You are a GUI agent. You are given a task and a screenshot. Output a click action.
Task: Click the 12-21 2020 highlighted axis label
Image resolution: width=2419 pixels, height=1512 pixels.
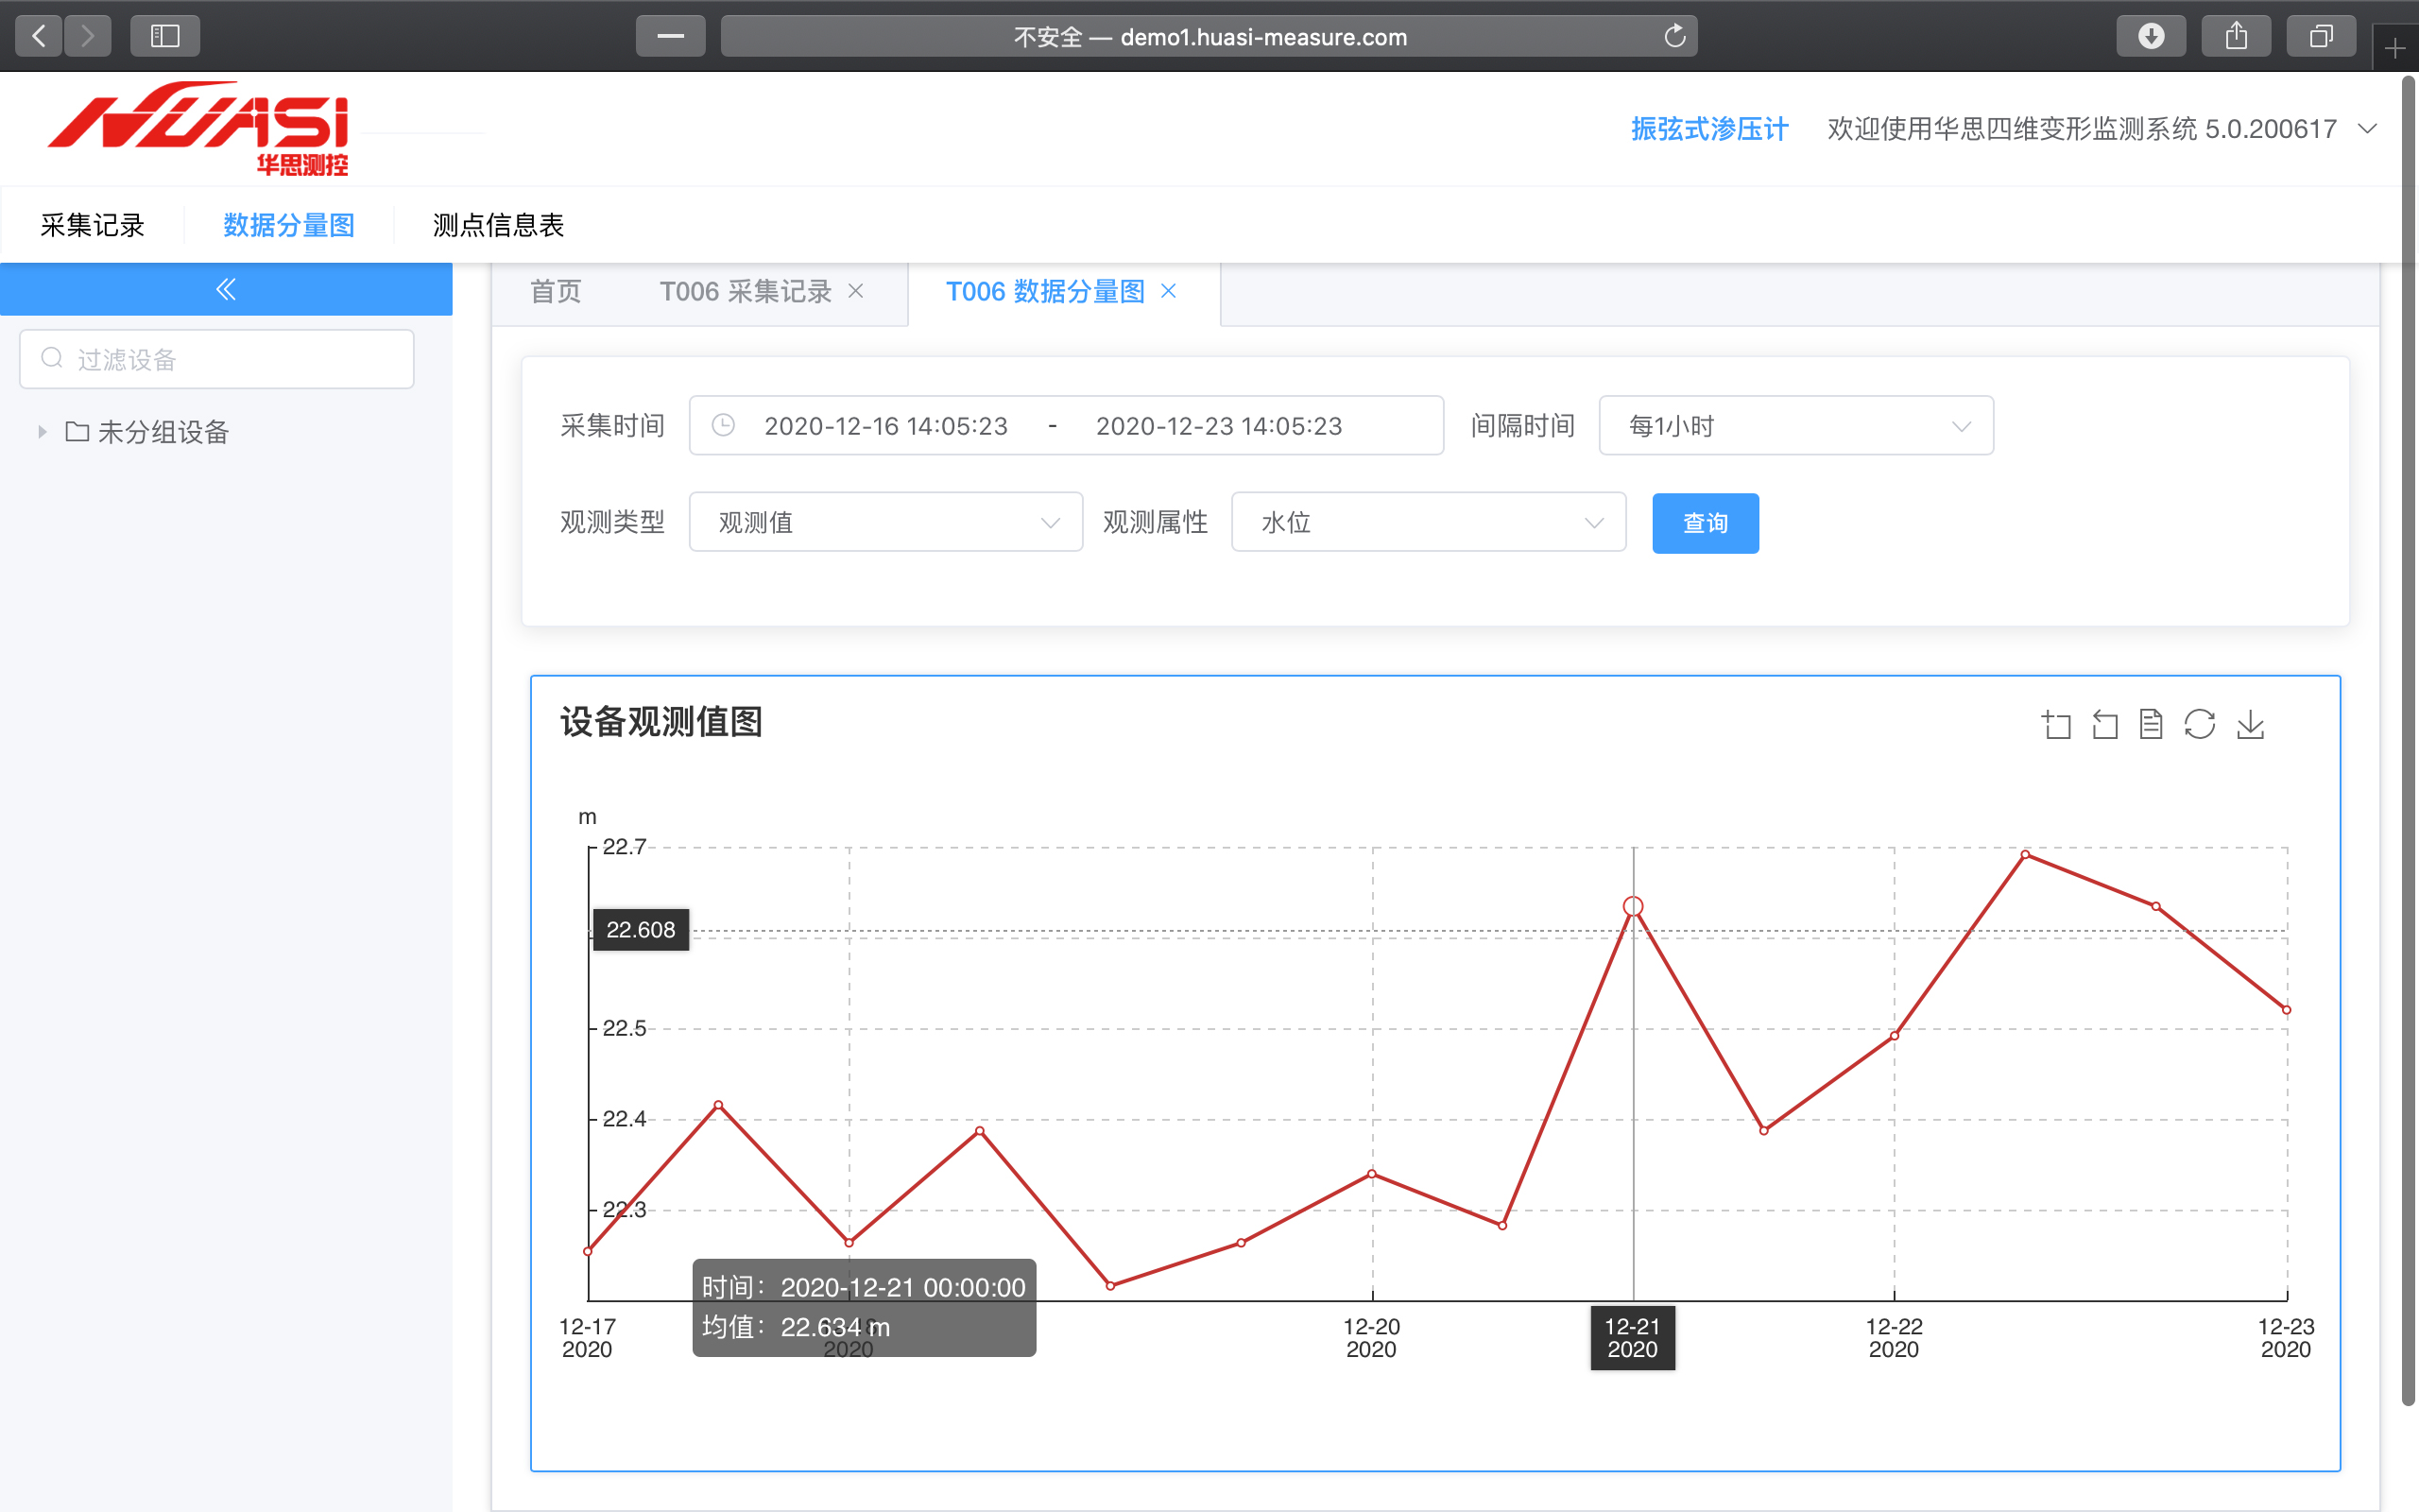(x=1632, y=1338)
